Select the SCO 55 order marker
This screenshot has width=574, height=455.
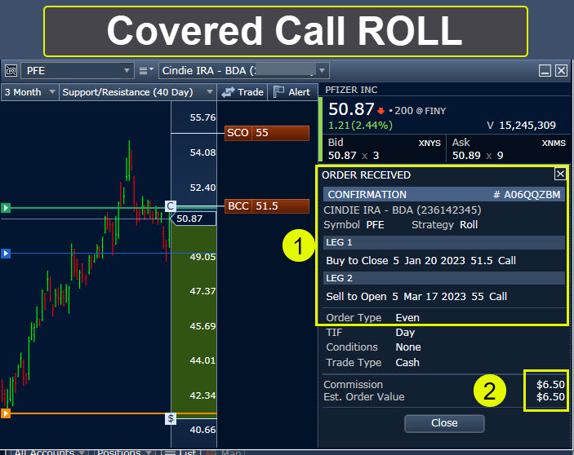(266, 133)
